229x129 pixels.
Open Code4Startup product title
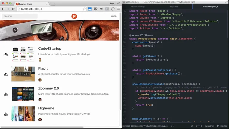(50, 49)
